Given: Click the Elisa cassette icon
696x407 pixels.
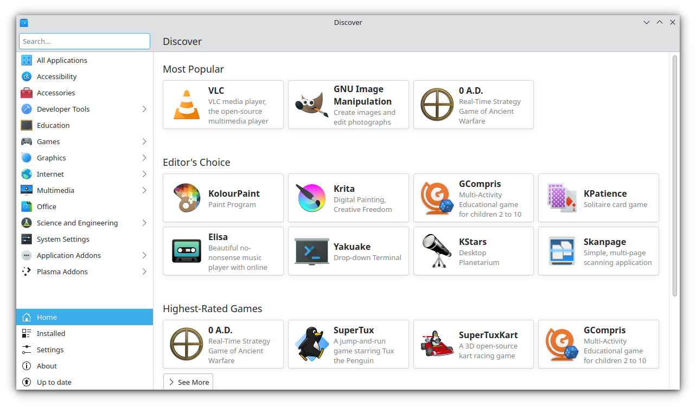Looking at the screenshot, I should click(x=186, y=251).
